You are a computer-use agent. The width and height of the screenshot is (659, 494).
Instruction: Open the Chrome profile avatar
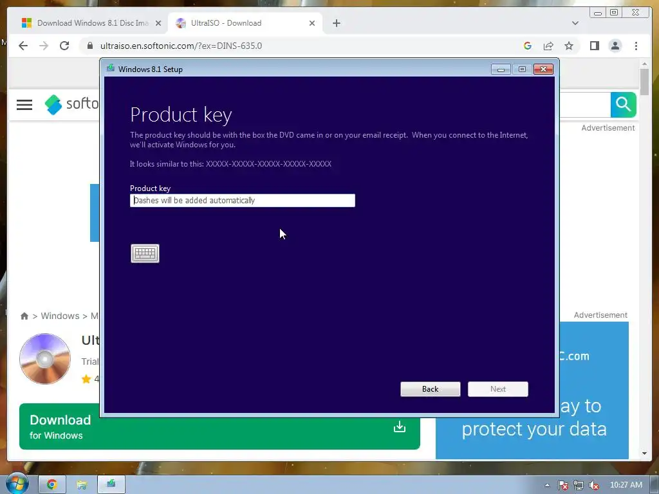click(615, 46)
